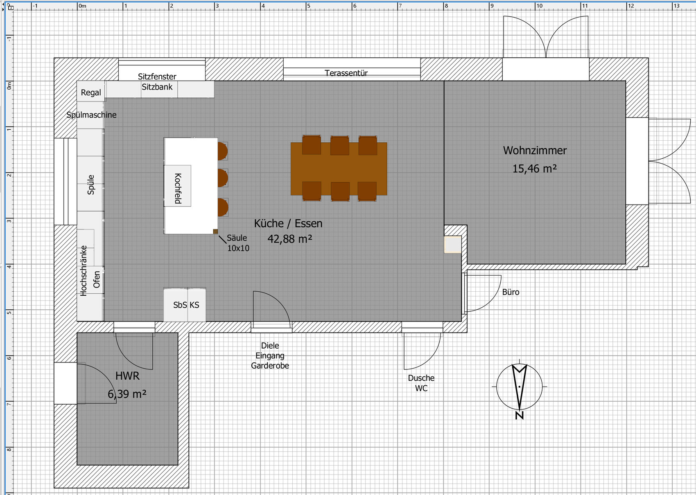Select the Dusche WC door
This screenshot has height=495, width=696.
422,351
